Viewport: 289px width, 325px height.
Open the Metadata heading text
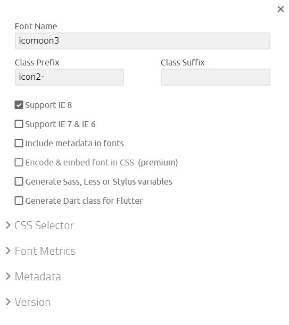38,277
